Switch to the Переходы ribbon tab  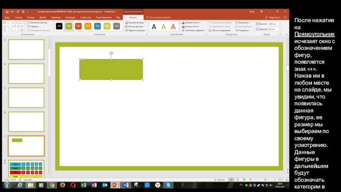pos(56,17)
